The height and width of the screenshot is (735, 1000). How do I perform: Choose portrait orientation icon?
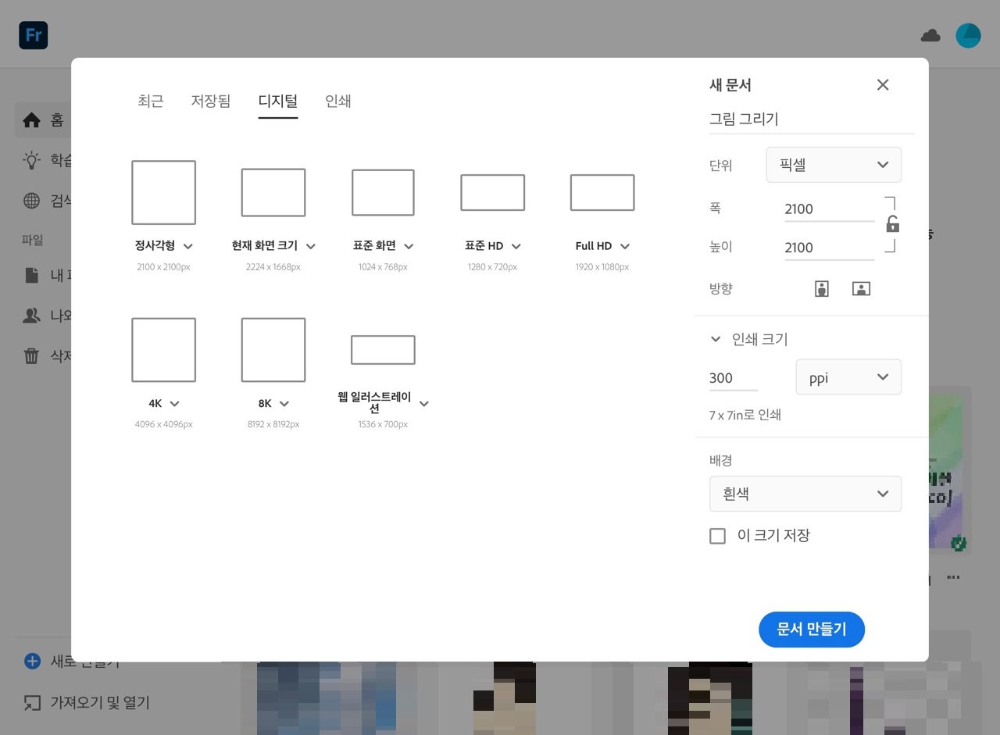[x=821, y=289]
